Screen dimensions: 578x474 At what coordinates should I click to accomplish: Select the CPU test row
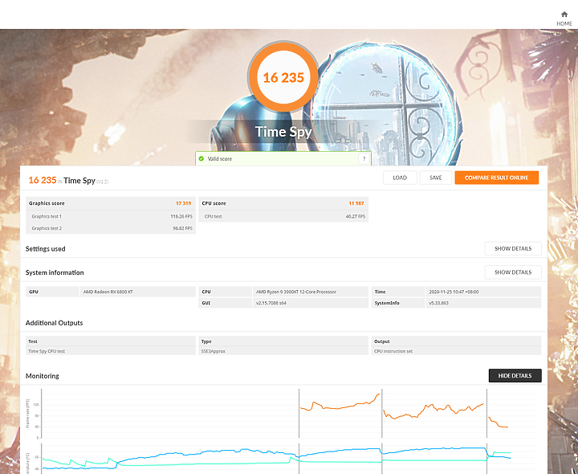[x=283, y=217]
